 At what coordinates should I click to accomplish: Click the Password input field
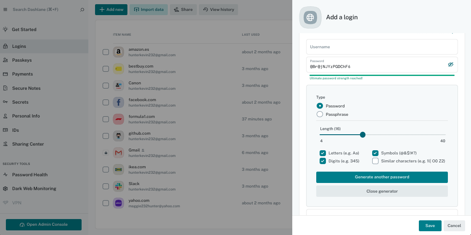coord(382,65)
